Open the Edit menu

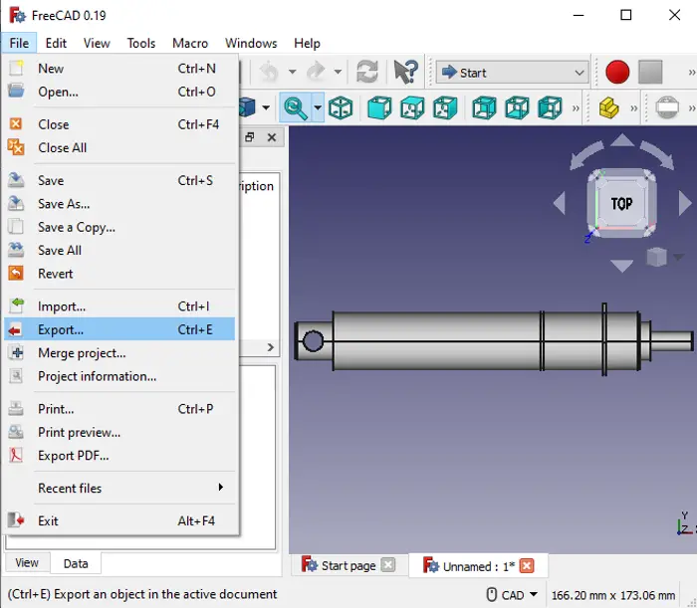point(56,43)
